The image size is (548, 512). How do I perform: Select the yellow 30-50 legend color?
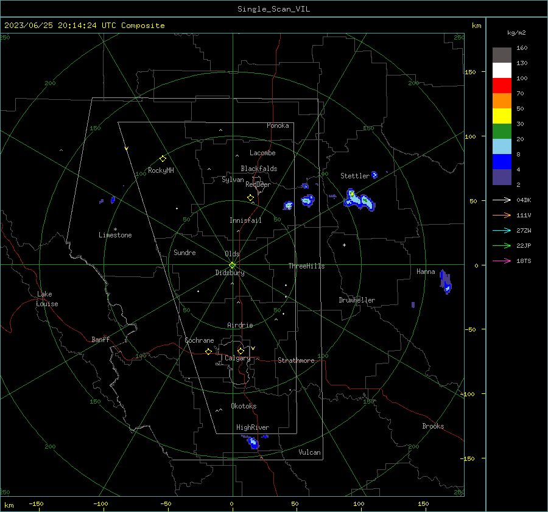pyautogui.click(x=502, y=116)
